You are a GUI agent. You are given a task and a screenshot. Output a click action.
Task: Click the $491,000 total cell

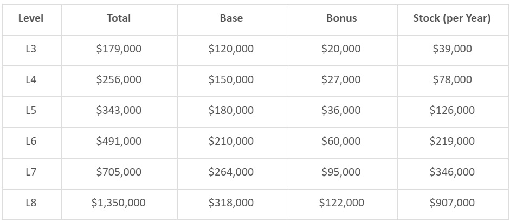tap(119, 141)
